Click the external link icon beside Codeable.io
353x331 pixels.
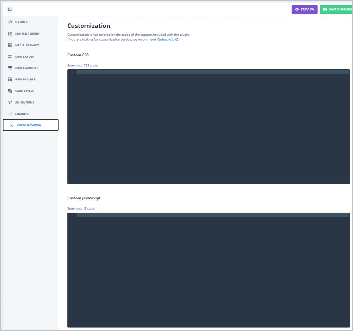(x=177, y=39)
